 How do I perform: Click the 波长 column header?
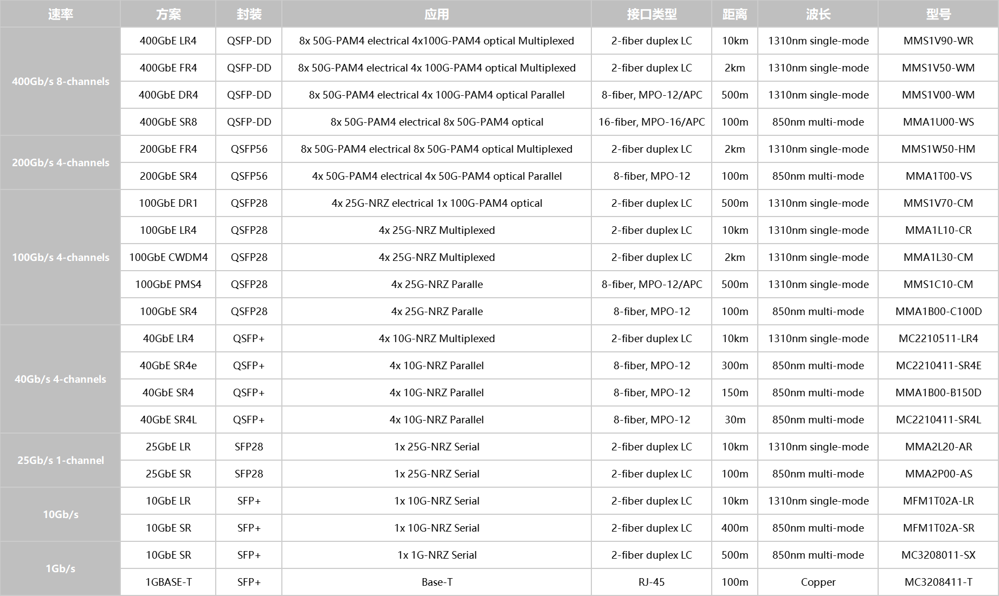(x=818, y=14)
